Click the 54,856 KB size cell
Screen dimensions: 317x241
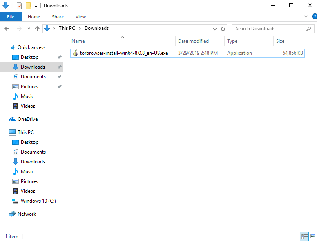point(293,53)
